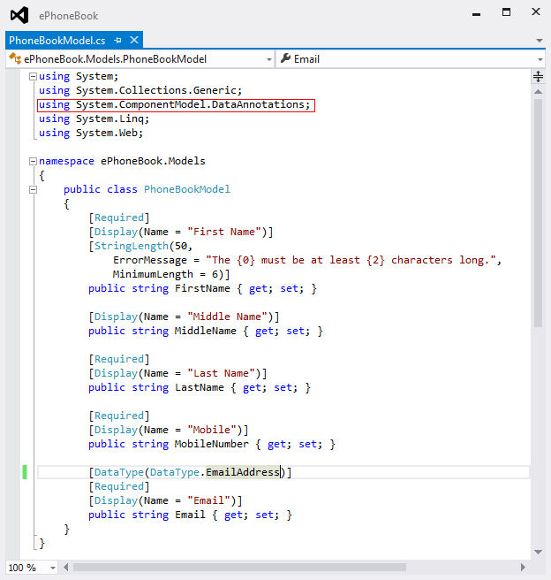The width and height of the screenshot is (551, 580).
Task: Click the Visual Studio logo icon
Action: pos(19,15)
